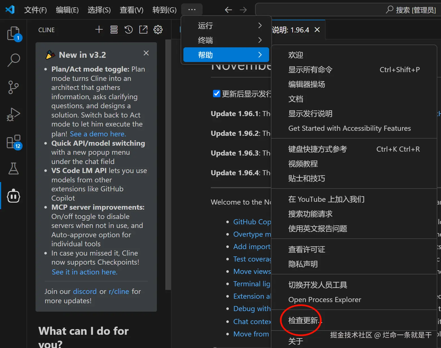
Task: Open the Debug with release notes link
Action: point(252,309)
